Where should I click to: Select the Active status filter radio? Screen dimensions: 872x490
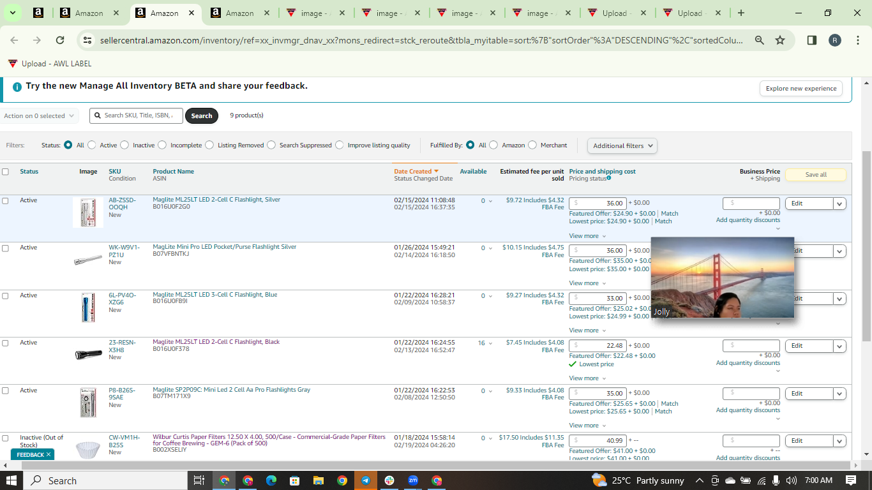(92, 145)
